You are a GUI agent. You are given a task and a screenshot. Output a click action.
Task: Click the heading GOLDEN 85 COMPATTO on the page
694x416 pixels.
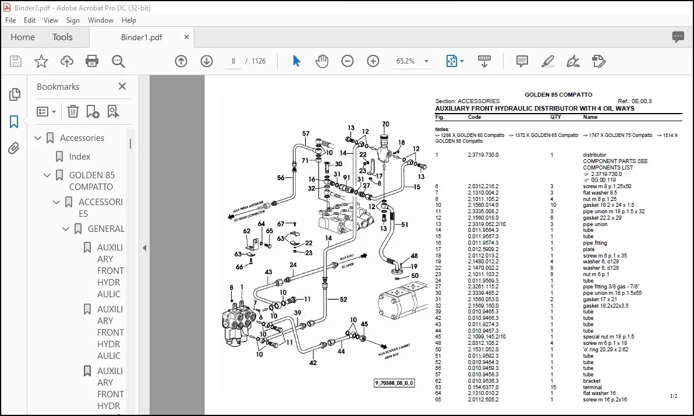558,95
